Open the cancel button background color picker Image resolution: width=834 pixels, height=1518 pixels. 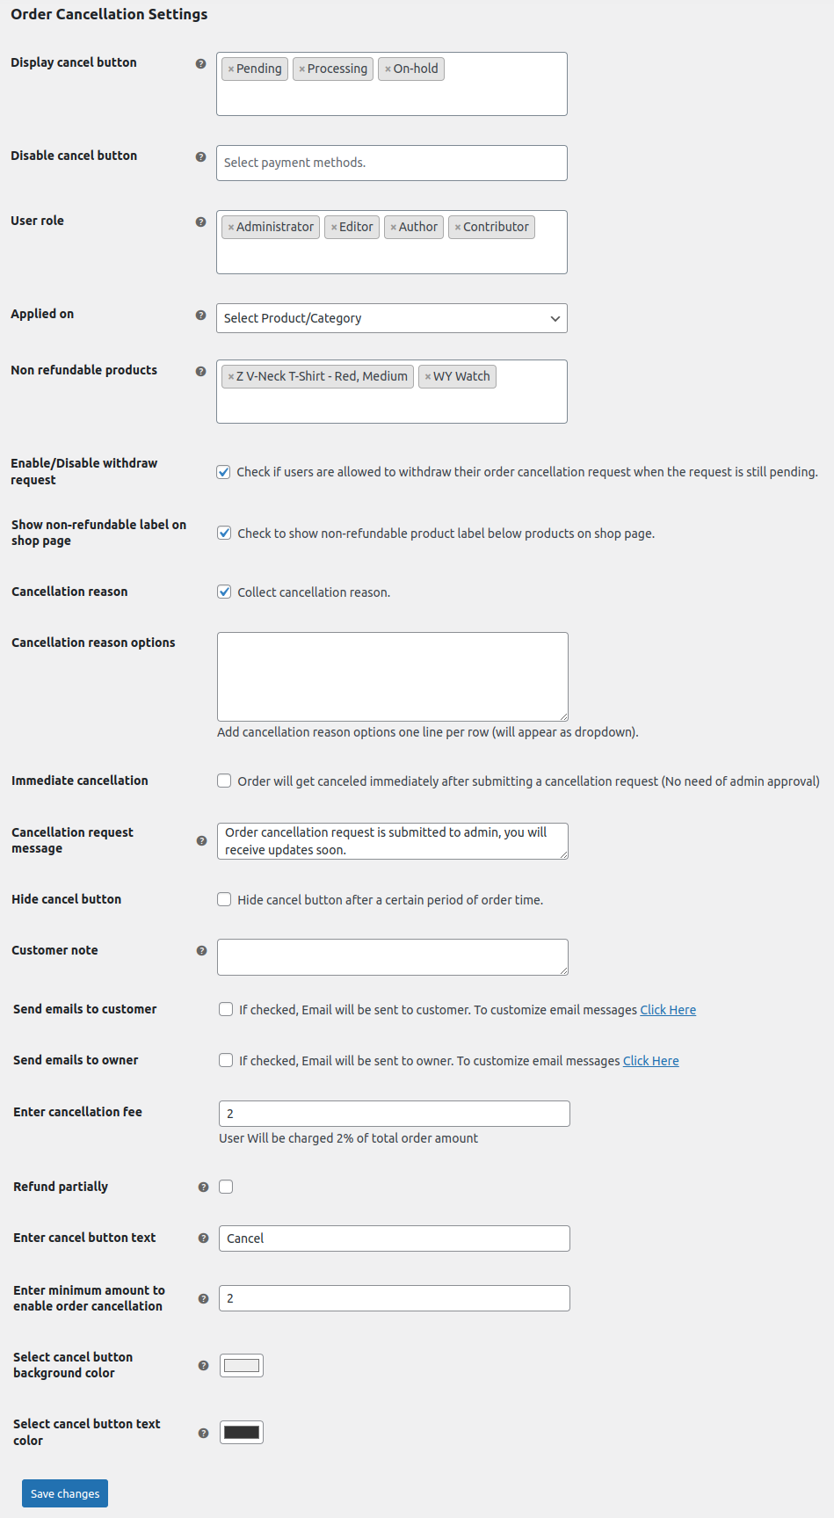[241, 1365]
